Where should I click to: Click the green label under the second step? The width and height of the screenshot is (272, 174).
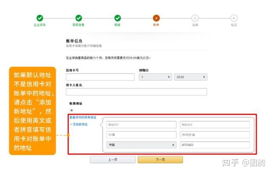78,25
